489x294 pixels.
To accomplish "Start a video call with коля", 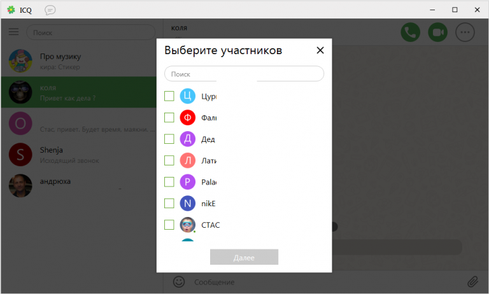I will 437,32.
